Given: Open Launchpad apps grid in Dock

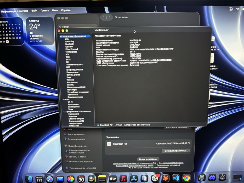Looking at the screenshot, I should click(39, 179).
